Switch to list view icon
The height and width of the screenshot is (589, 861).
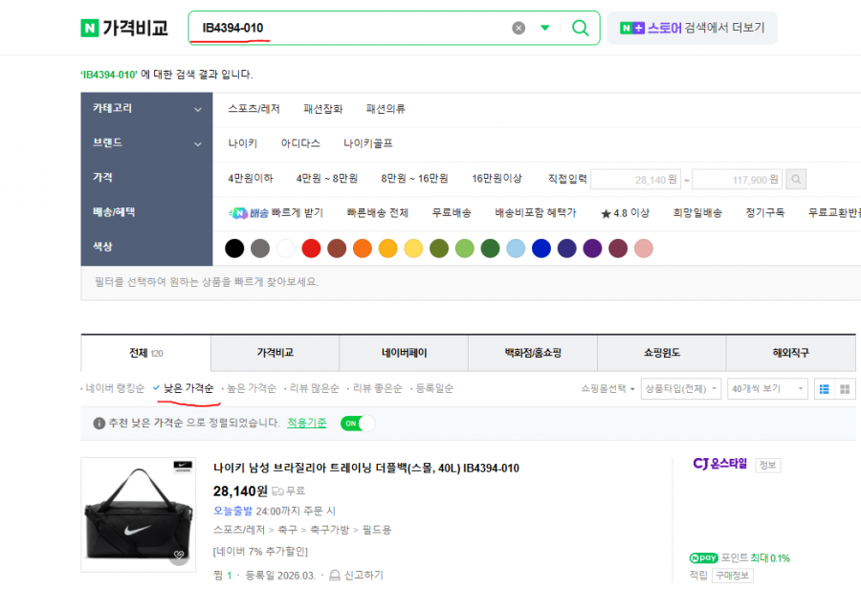coord(825,389)
